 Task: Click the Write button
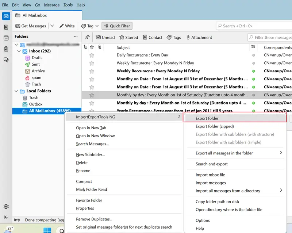pyautogui.click(x=67, y=26)
